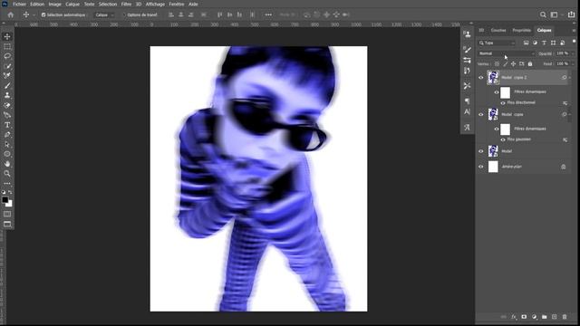Select the Hand tool
This screenshot has width=580, height=326.
pos(7,164)
